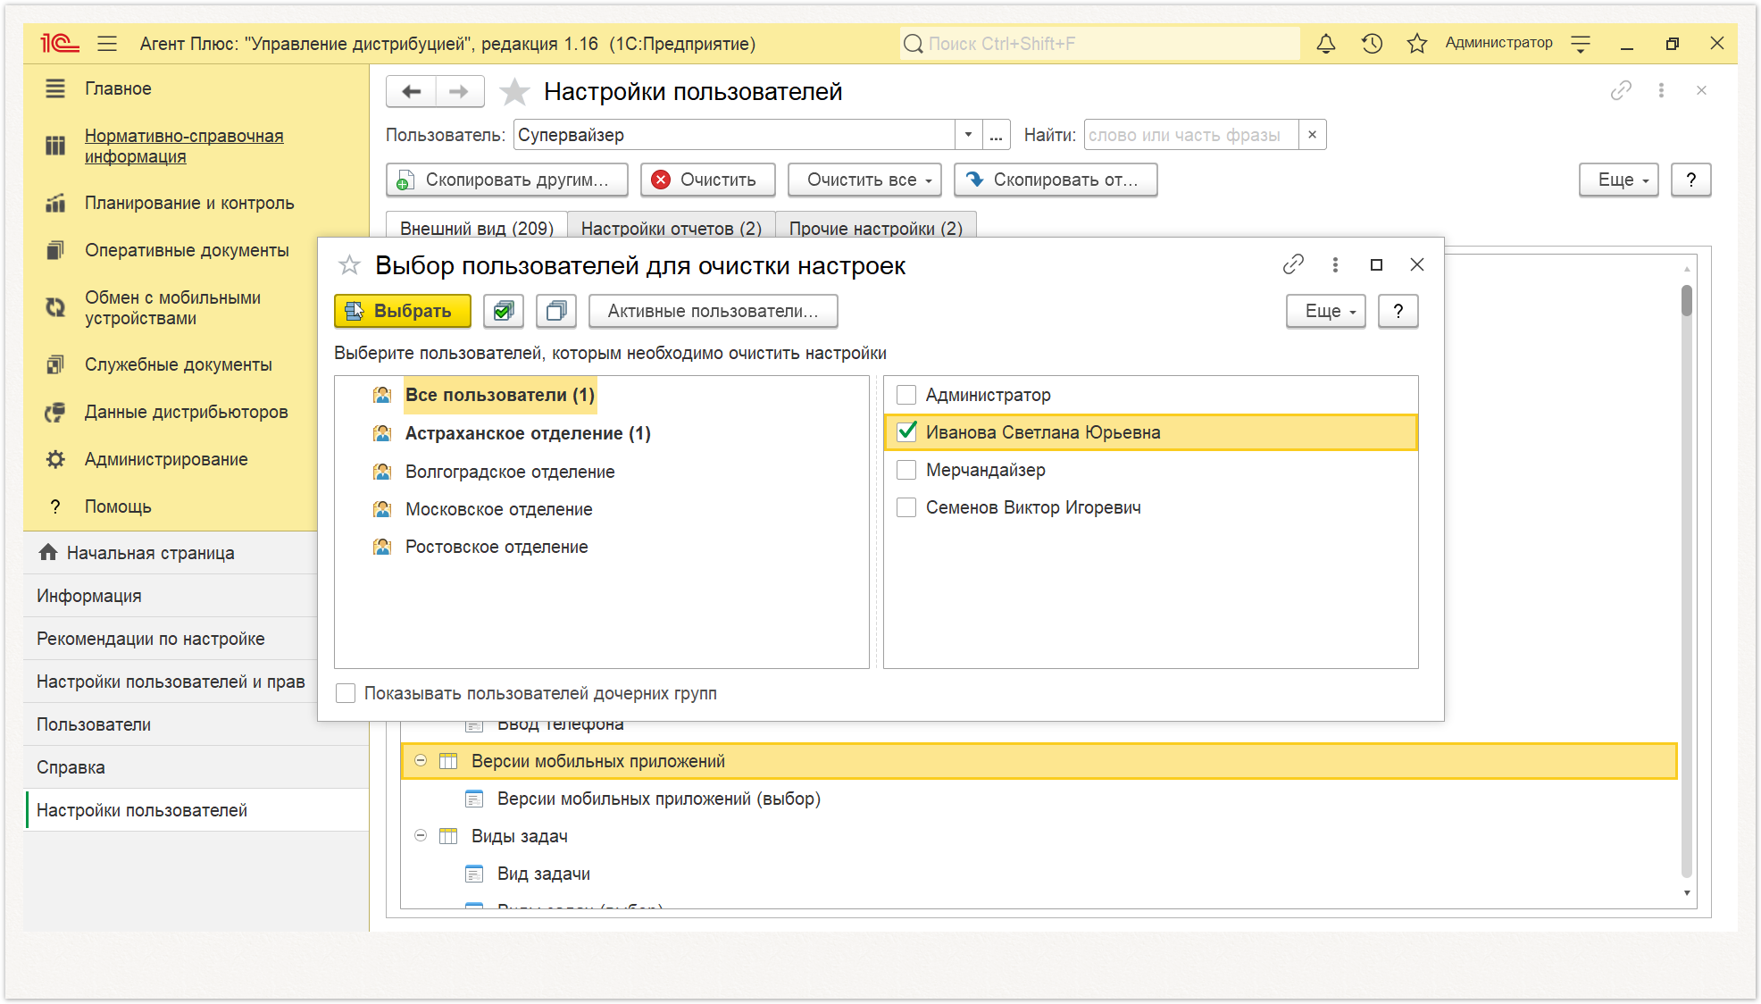Image resolution: width=1761 pixels, height=1004 pixels.
Task: Click Скопировать другим... button
Action: (x=507, y=180)
